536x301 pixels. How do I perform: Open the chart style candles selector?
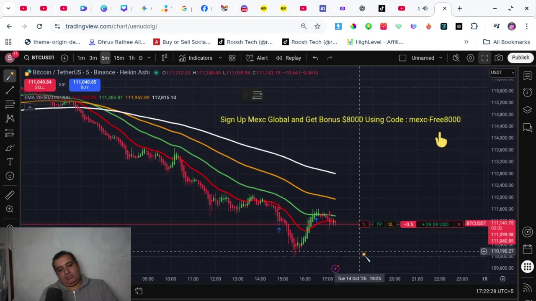pyautogui.click(x=165, y=58)
